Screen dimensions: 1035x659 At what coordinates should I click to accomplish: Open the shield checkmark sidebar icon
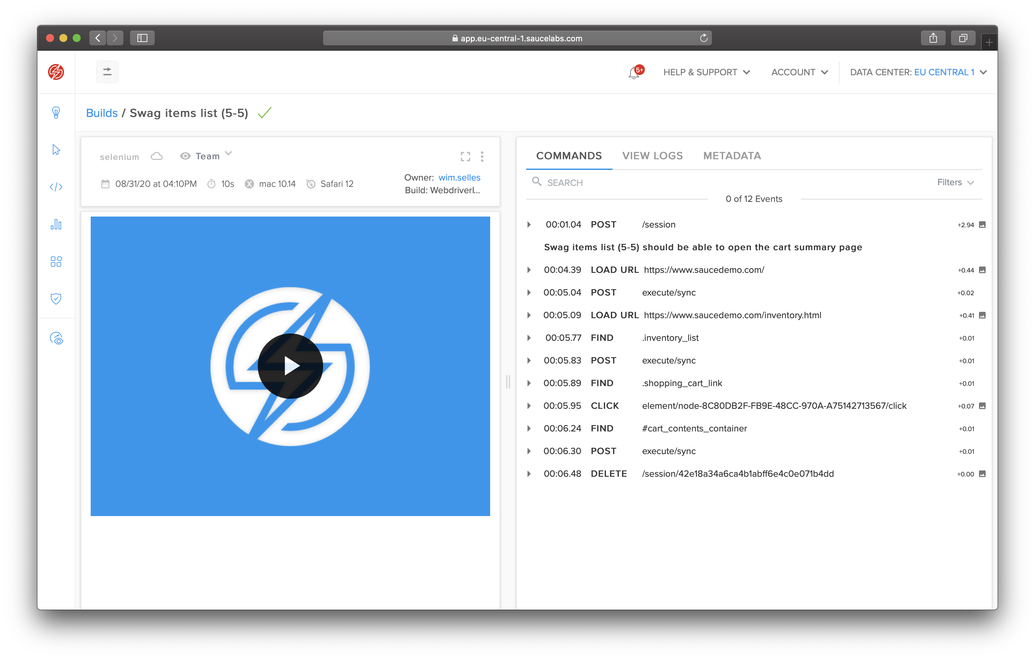click(x=56, y=299)
